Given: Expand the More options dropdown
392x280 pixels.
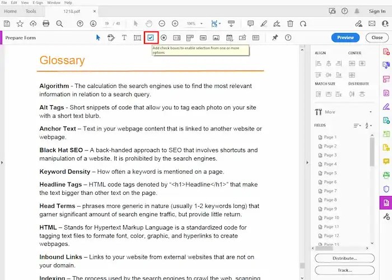Looking at the screenshot, I should coord(371,112).
